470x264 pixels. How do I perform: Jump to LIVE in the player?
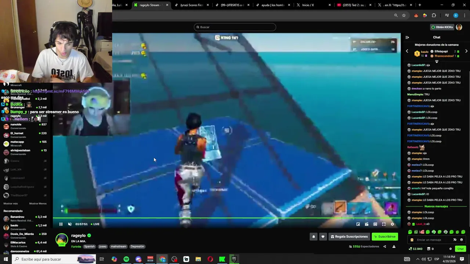95,224
